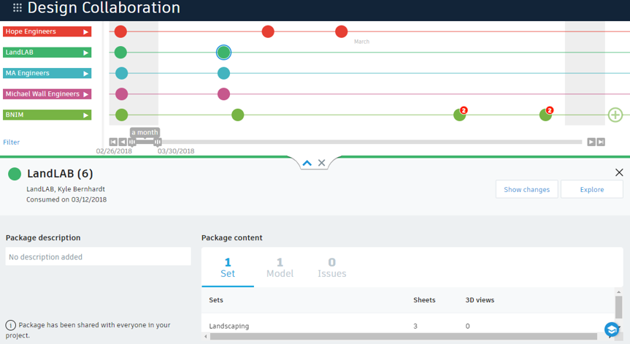630x344 pixels.
Task: Expand the MA Engineers team arrow
Action: coord(85,74)
